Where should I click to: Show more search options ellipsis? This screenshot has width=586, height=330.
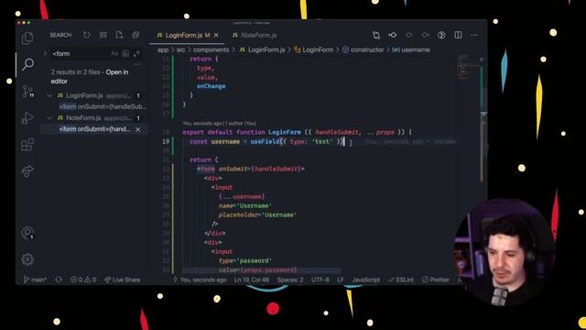click(138, 64)
